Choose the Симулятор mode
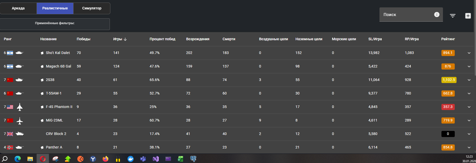The image size is (476, 163). click(92, 8)
